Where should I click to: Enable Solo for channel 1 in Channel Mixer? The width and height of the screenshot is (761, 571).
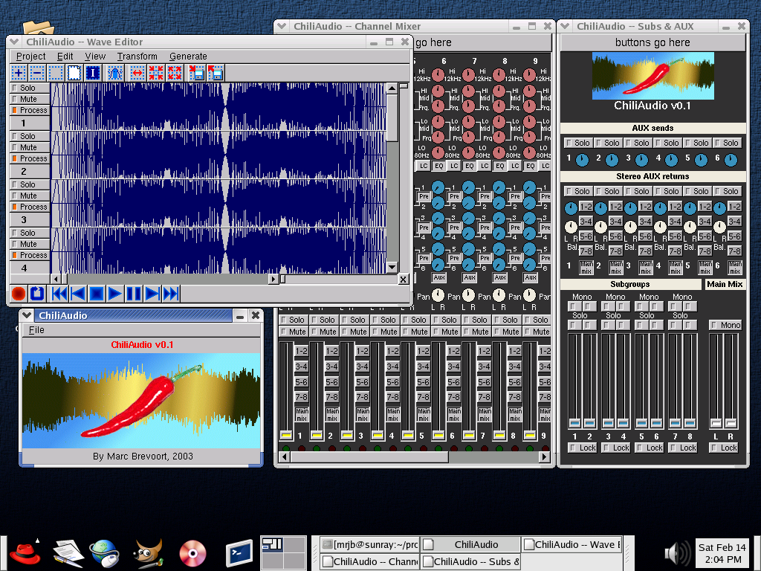tap(293, 320)
